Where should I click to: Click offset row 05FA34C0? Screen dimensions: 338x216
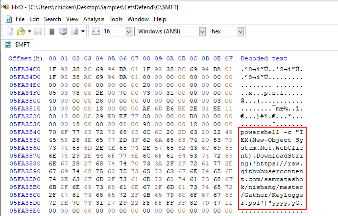pyautogui.click(x=25, y=69)
